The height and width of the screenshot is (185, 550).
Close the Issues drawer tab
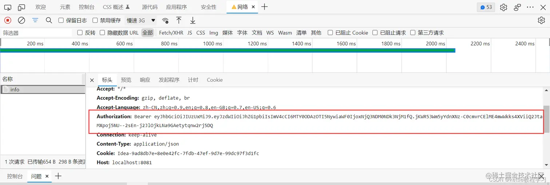click(x=47, y=176)
